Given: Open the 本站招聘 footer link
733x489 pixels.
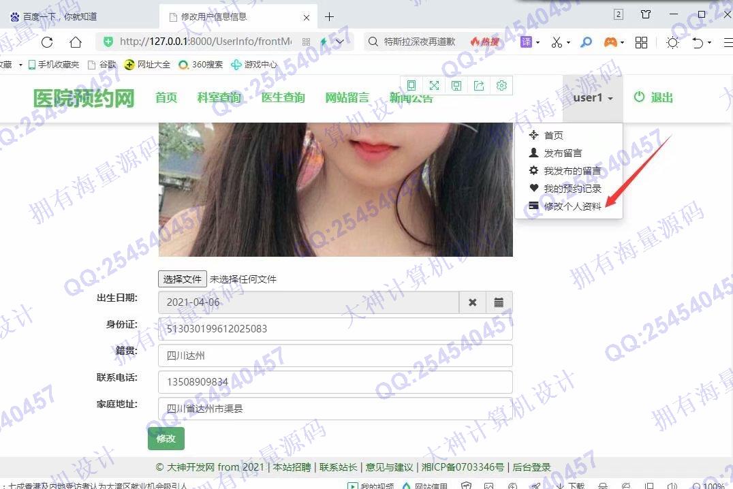Looking at the screenshot, I should [292, 467].
